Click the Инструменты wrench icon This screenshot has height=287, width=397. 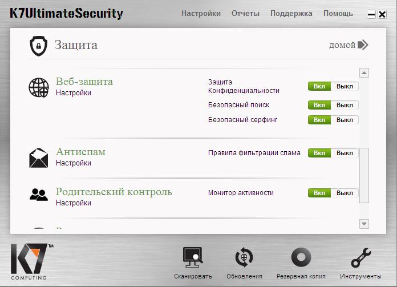point(361,258)
